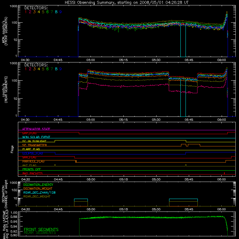Screen dimensions: 239x239
Task: Click the ECLIPSE_FLAG label
Action: pyautogui.click(x=33, y=153)
